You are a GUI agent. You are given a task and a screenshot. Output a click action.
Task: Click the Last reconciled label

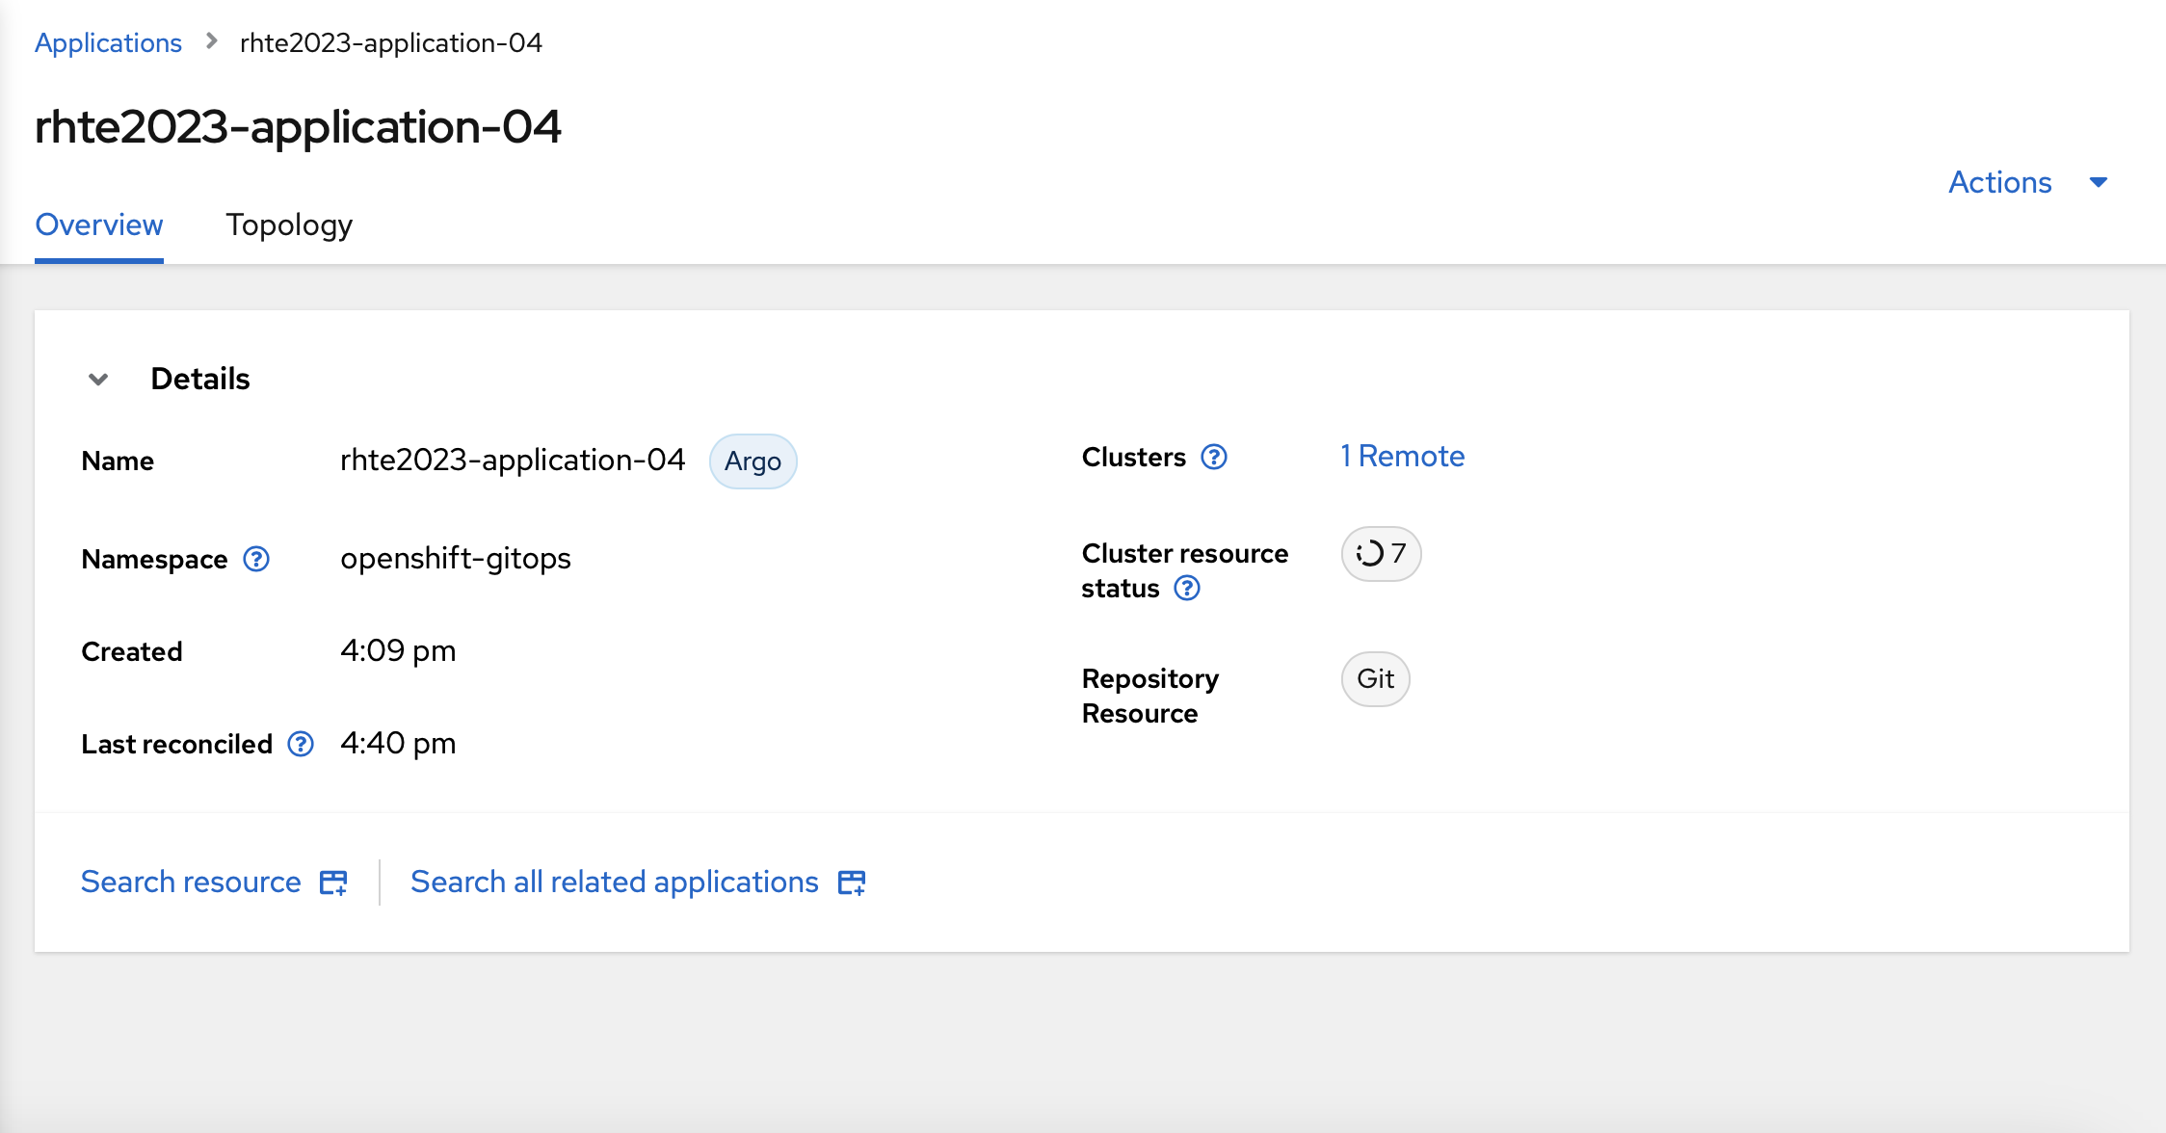(176, 744)
